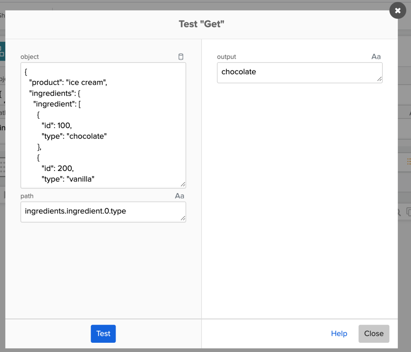This screenshot has height=352, width=411.
Task: Dismiss the dialog with the circled X icon
Action: 398,10
